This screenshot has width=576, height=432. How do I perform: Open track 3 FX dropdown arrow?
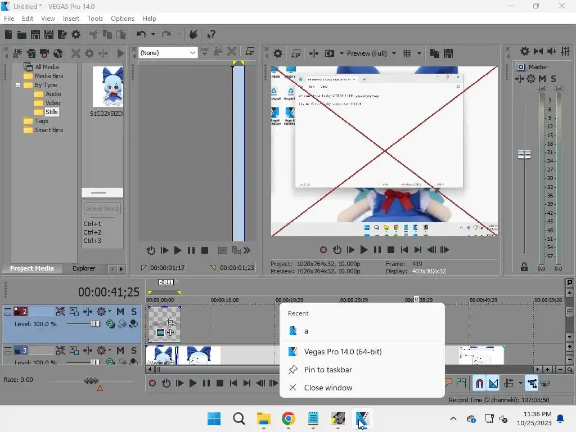(110, 350)
